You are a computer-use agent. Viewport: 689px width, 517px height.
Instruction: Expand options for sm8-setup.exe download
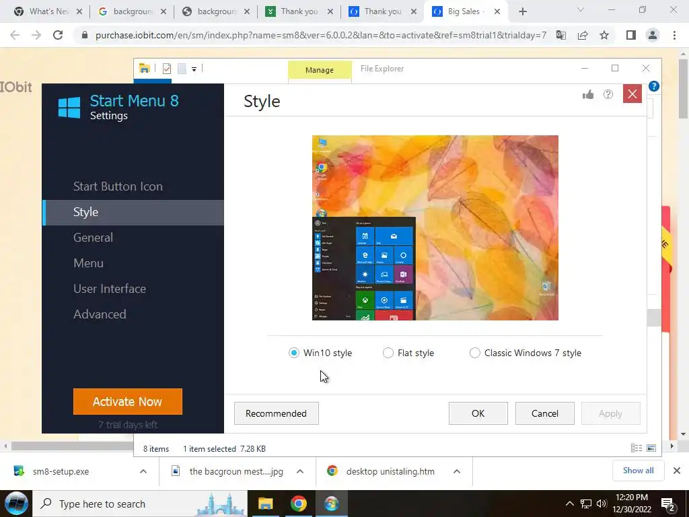coord(143,471)
